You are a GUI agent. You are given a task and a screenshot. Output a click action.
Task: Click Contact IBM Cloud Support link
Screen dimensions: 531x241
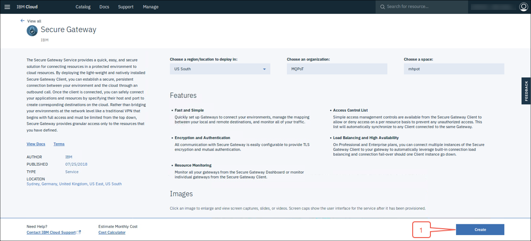[51, 233]
